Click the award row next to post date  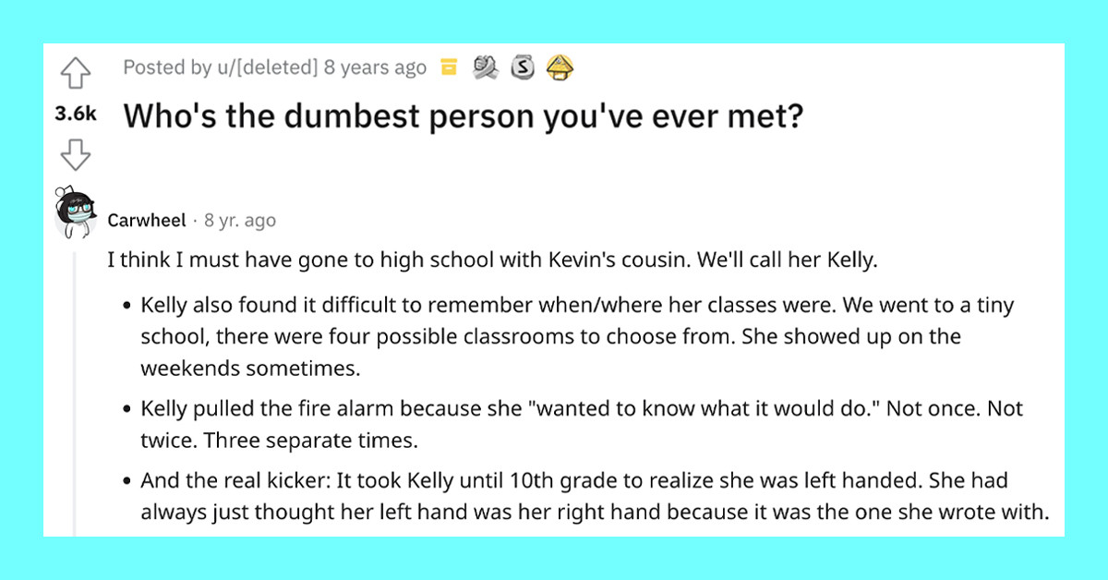point(504,66)
